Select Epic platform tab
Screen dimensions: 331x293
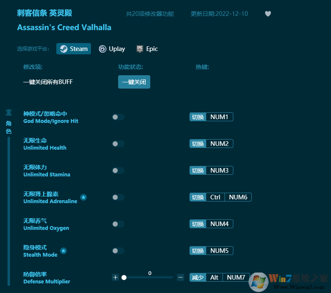coord(147,49)
